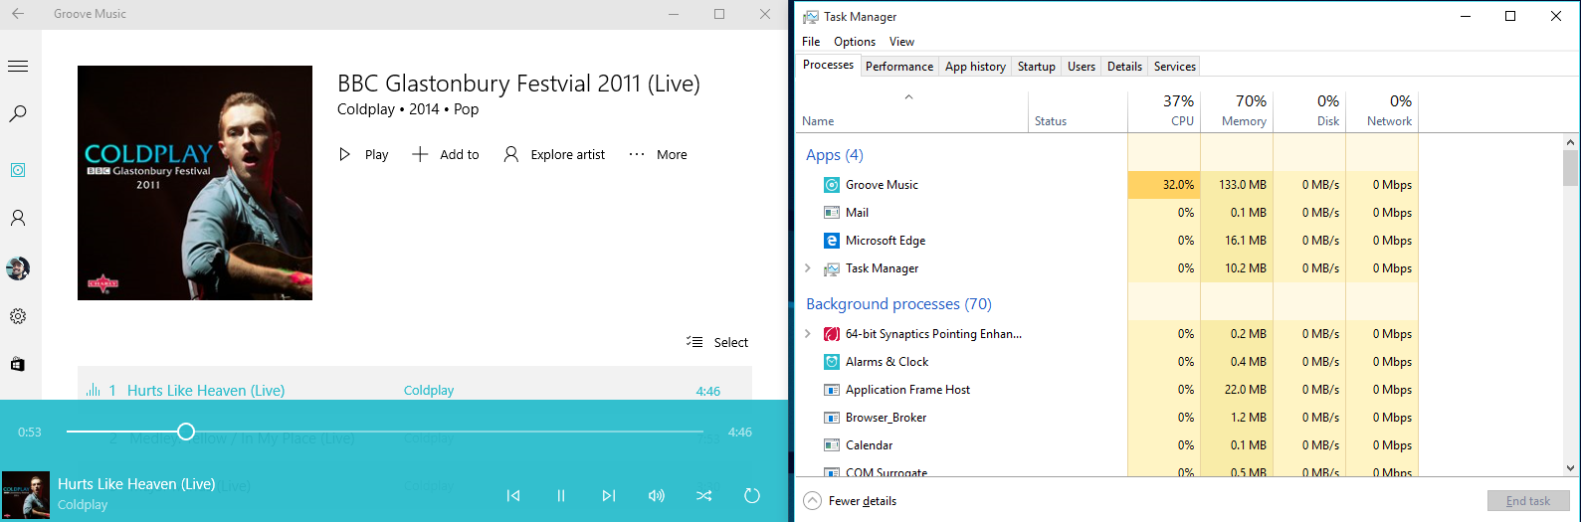Sort processes by the Name column
Image resolution: width=1581 pixels, height=522 pixels.
coord(912,111)
